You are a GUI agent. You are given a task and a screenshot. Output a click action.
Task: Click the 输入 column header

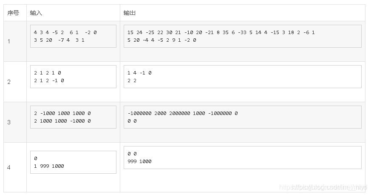pyautogui.click(x=36, y=13)
